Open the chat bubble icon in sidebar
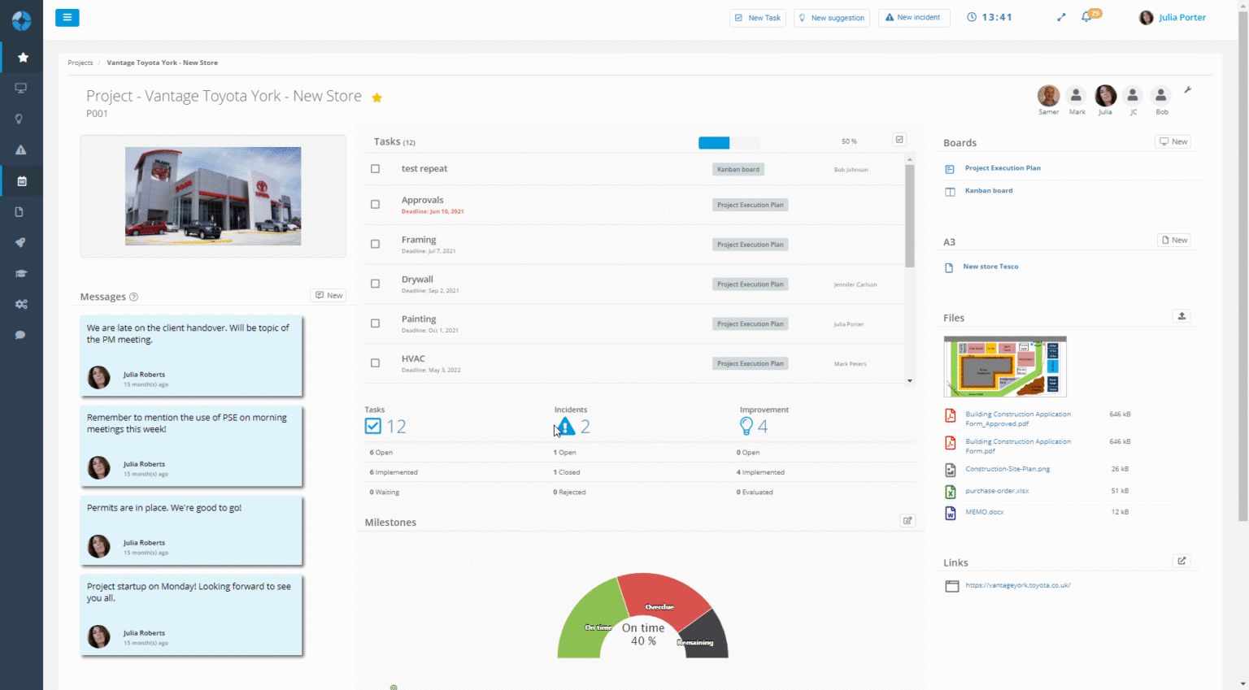1249x690 pixels. point(21,335)
